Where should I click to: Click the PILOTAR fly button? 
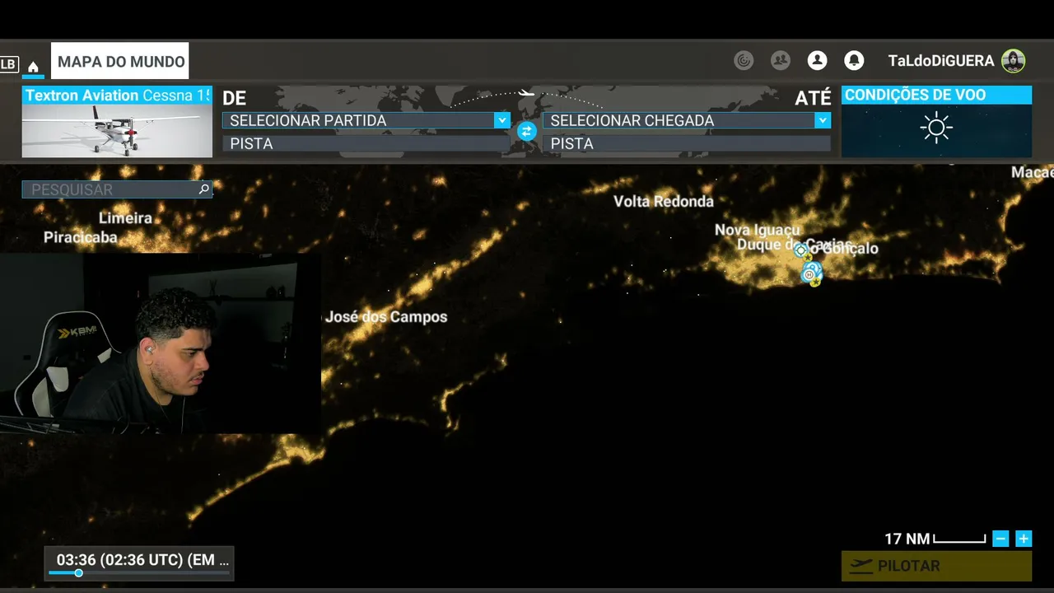[936, 566]
